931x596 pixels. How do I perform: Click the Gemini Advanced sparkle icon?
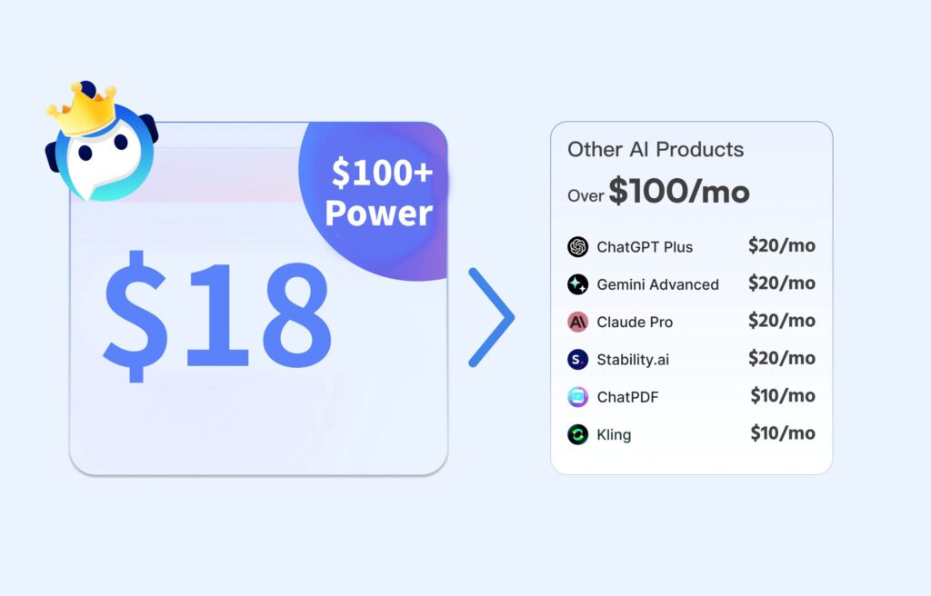point(577,284)
